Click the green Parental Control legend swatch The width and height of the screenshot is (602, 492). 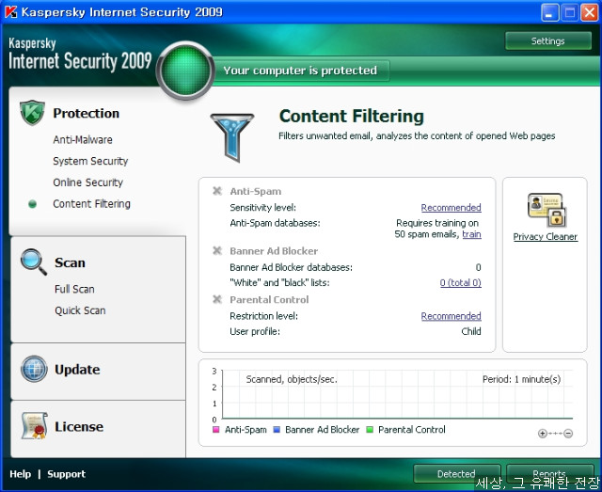click(x=370, y=429)
